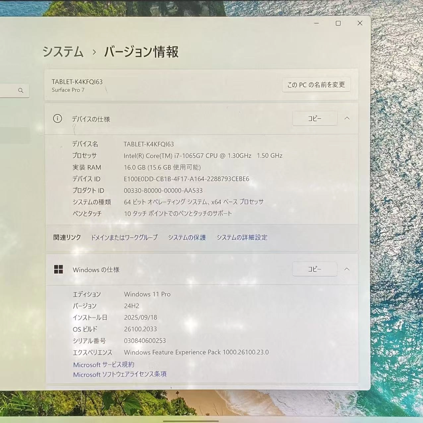Click inside the search input field
The height and width of the screenshot is (423, 423).
pos(10,90)
